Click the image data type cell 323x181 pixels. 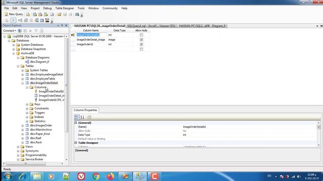click(120, 40)
